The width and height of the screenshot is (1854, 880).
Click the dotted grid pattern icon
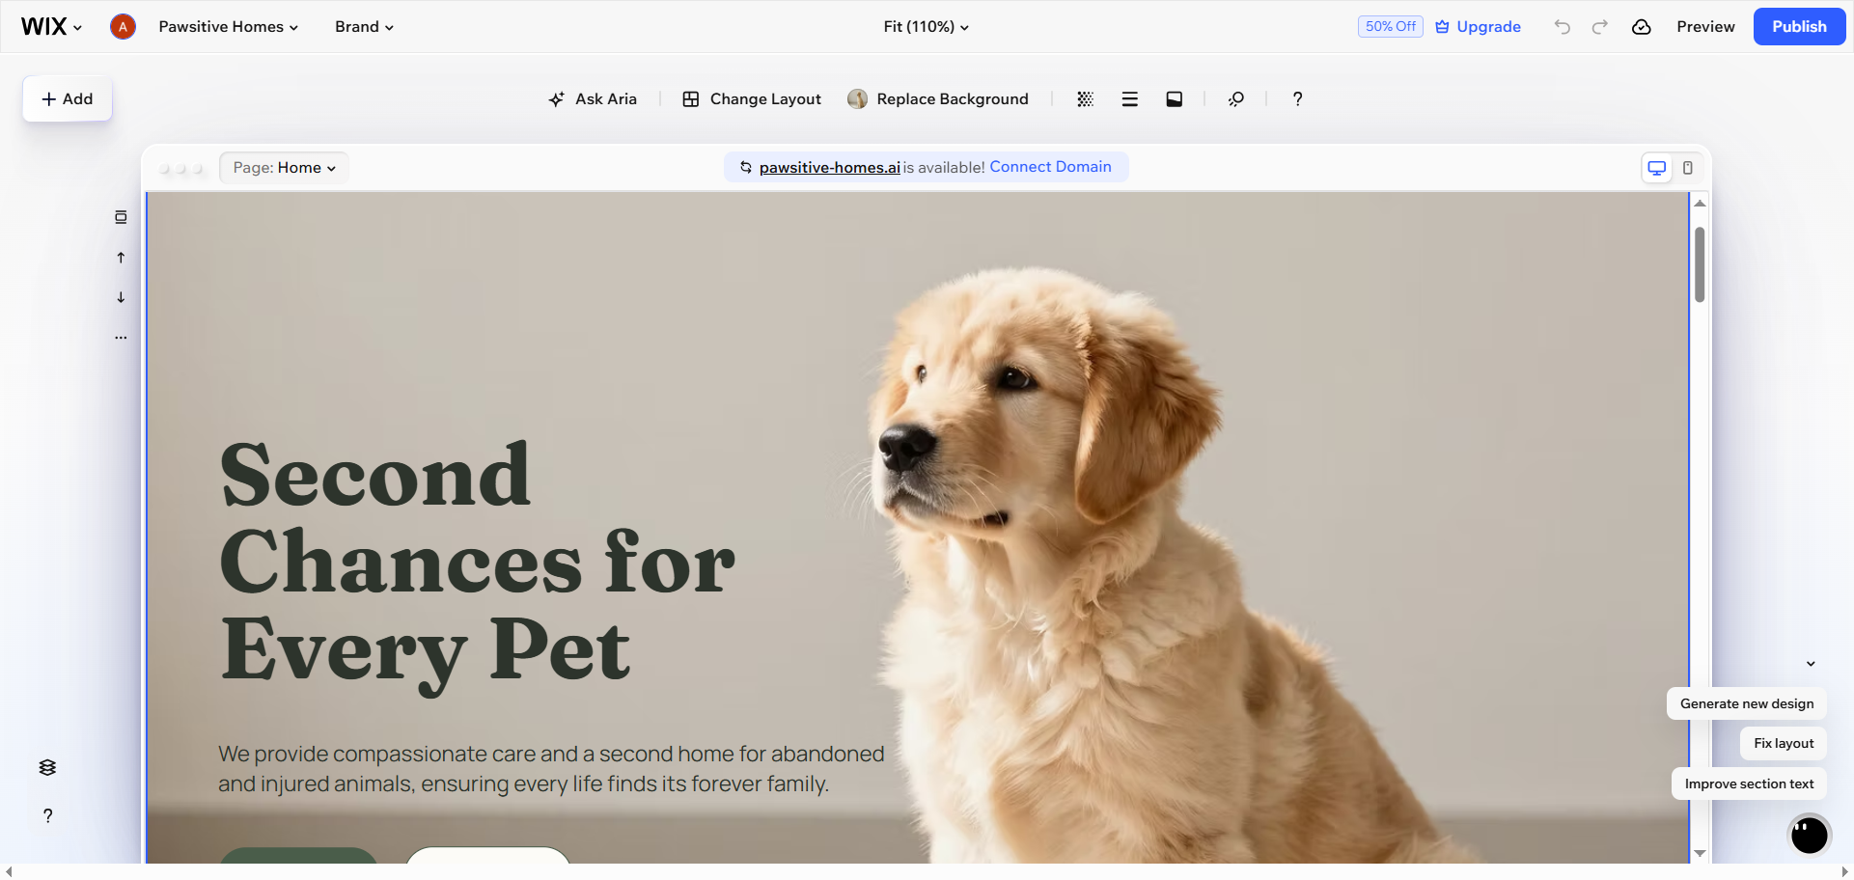coord(1085,98)
